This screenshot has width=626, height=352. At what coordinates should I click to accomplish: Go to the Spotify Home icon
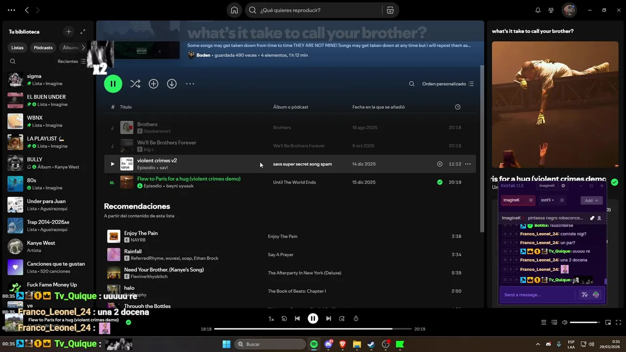pos(234,10)
